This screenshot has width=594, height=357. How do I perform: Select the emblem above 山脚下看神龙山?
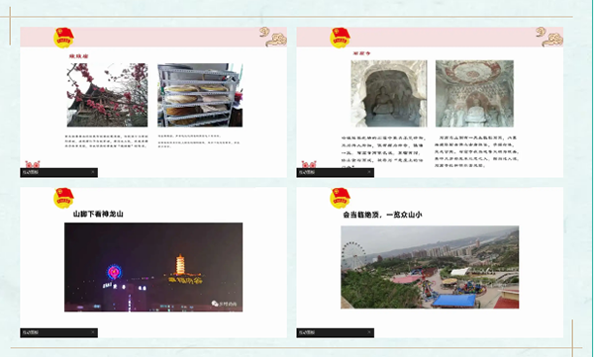(x=63, y=198)
